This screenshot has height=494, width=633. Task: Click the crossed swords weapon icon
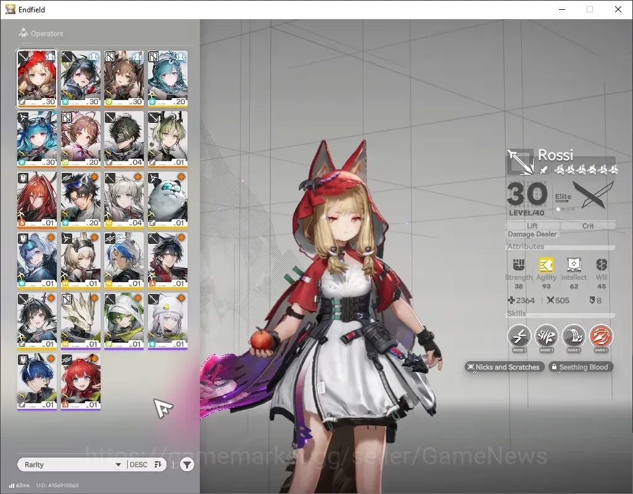(x=594, y=195)
